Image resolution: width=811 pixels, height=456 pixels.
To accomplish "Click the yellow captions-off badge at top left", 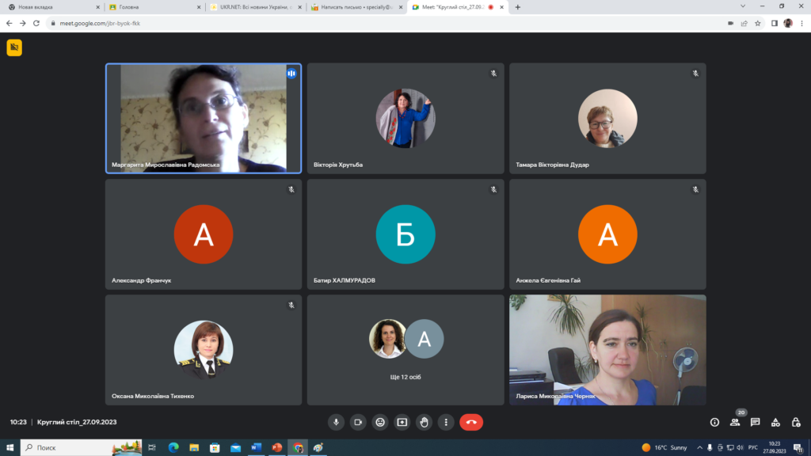I will 14,48.
